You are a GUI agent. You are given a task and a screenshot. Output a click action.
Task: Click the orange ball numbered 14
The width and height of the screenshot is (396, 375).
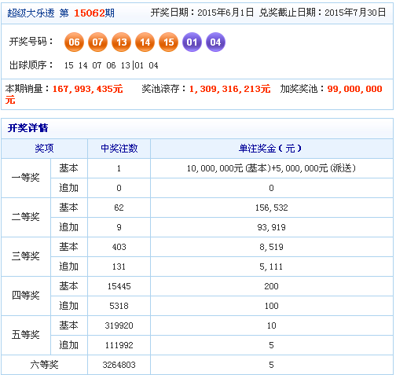(x=145, y=42)
